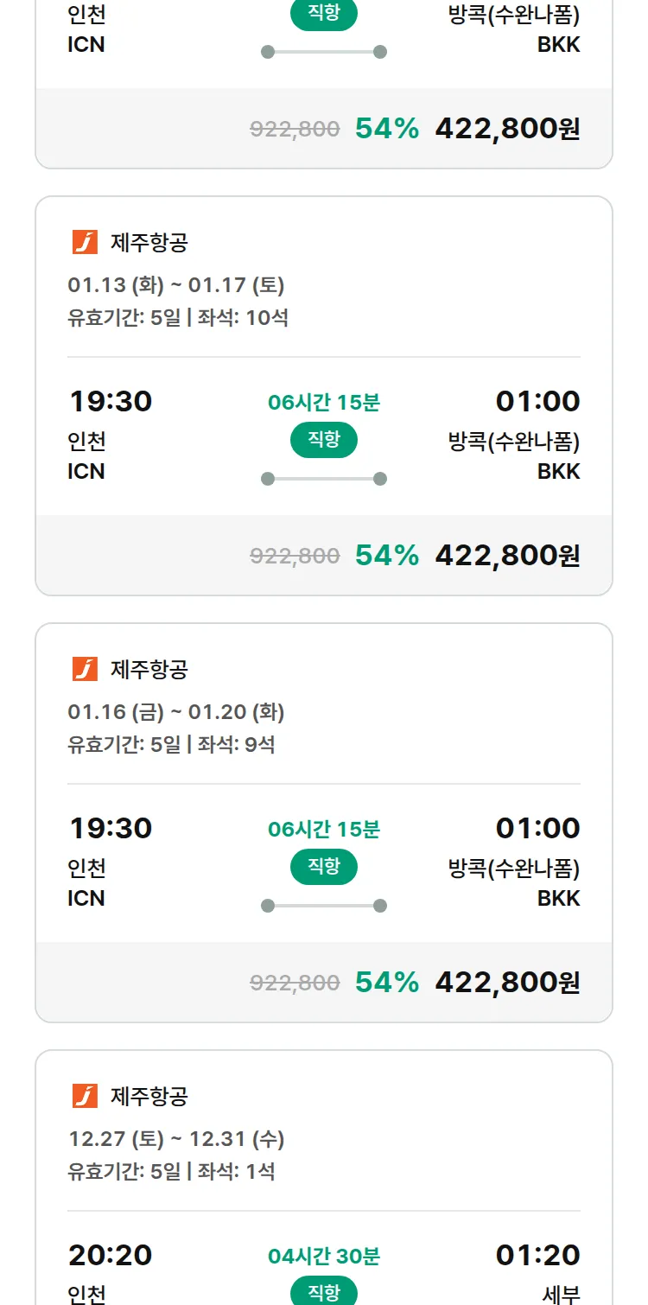Tap the route line icon in 01.16 card

click(324, 906)
